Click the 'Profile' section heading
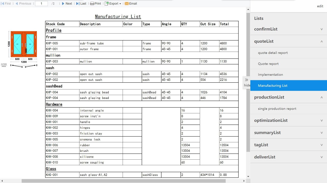 pos(54,30)
